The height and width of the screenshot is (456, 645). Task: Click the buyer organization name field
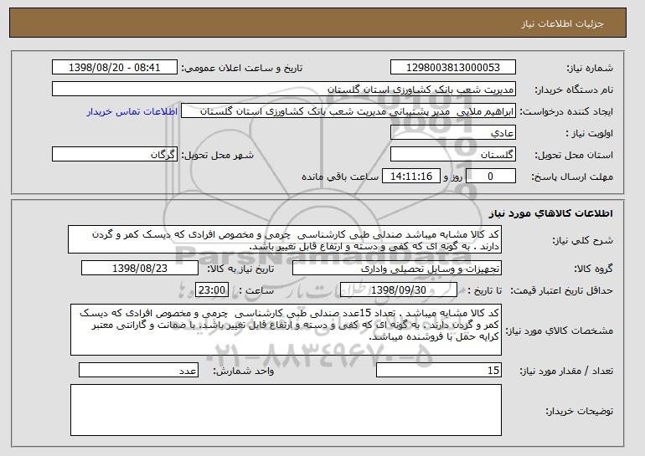(x=284, y=90)
